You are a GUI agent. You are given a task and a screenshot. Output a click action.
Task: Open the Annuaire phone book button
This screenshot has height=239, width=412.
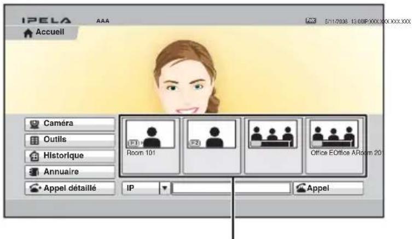(x=70, y=172)
